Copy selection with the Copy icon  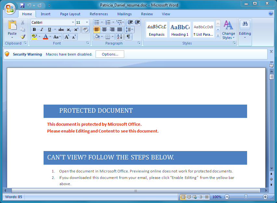(23, 29)
